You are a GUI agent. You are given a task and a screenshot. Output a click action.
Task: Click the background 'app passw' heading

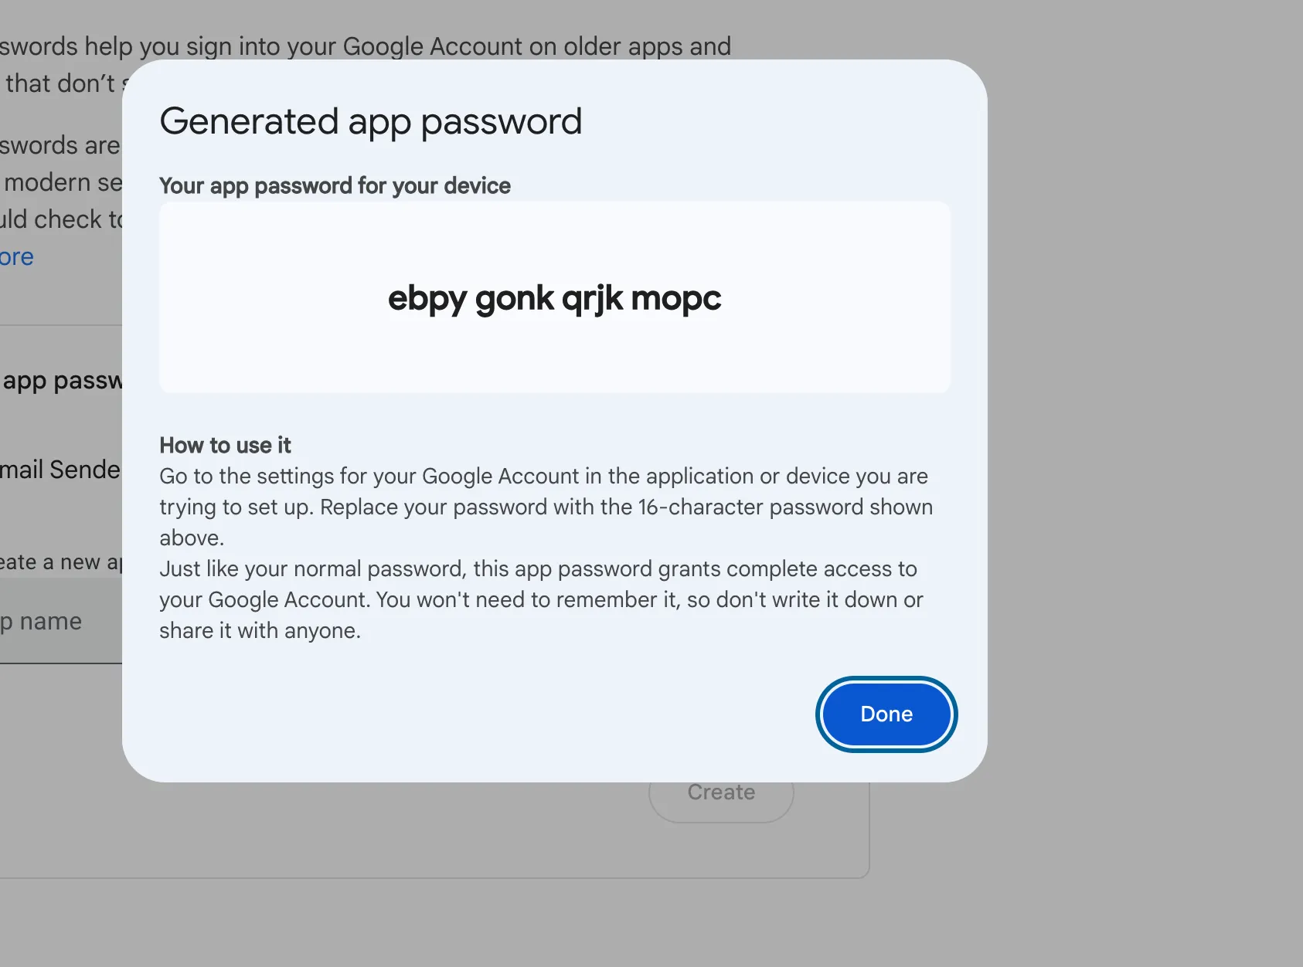click(x=62, y=381)
